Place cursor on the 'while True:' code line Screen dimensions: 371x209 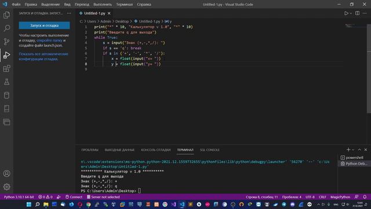[106, 37]
